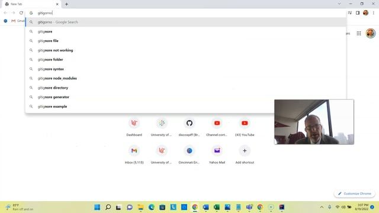Choose the 'gitignore folder' suggestion
This screenshot has width=379, height=213.
[186, 59]
